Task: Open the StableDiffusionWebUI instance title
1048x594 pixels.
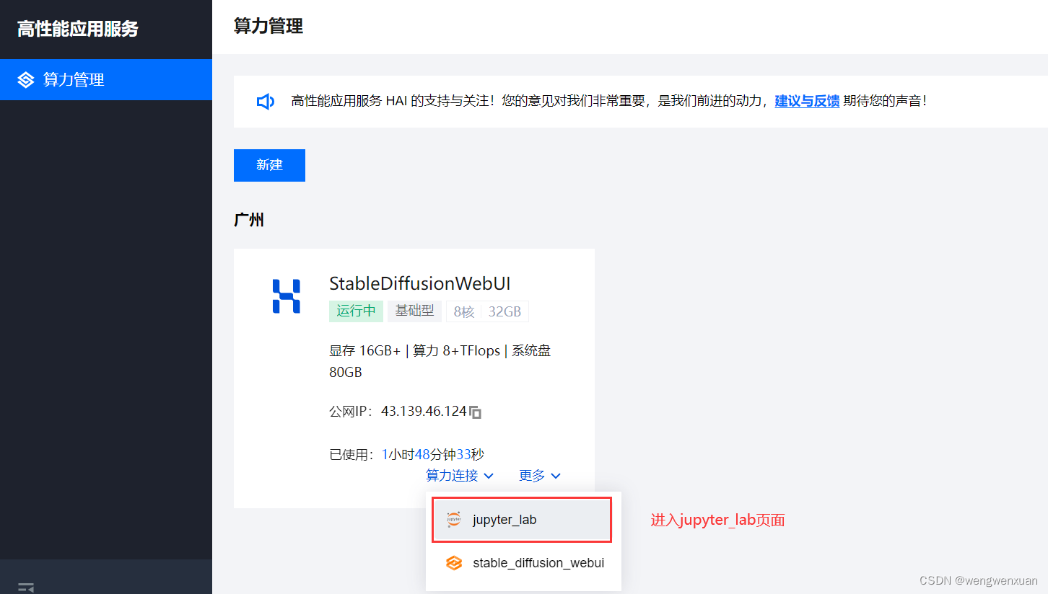Action: pos(420,283)
